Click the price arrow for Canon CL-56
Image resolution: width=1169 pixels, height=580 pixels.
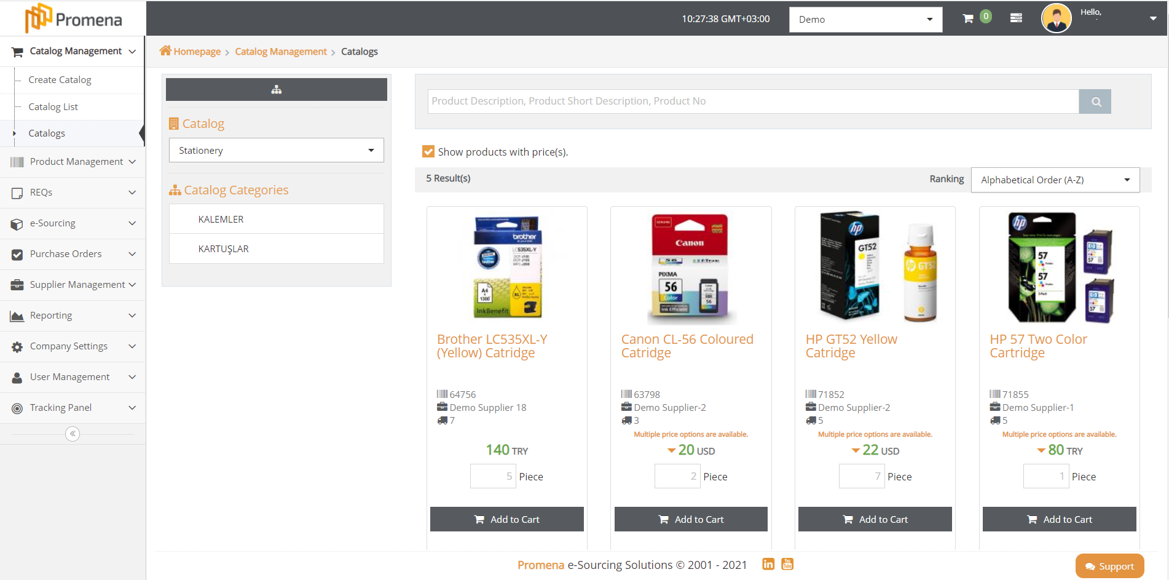point(671,451)
